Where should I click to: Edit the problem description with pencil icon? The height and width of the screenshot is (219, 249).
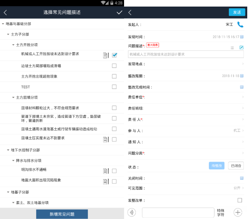(242, 47)
